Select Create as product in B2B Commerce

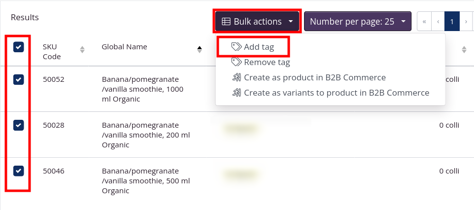[x=314, y=77]
